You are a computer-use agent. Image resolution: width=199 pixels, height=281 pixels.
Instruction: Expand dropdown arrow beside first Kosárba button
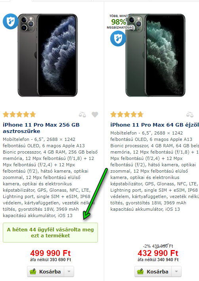pyautogui.click(x=69, y=271)
